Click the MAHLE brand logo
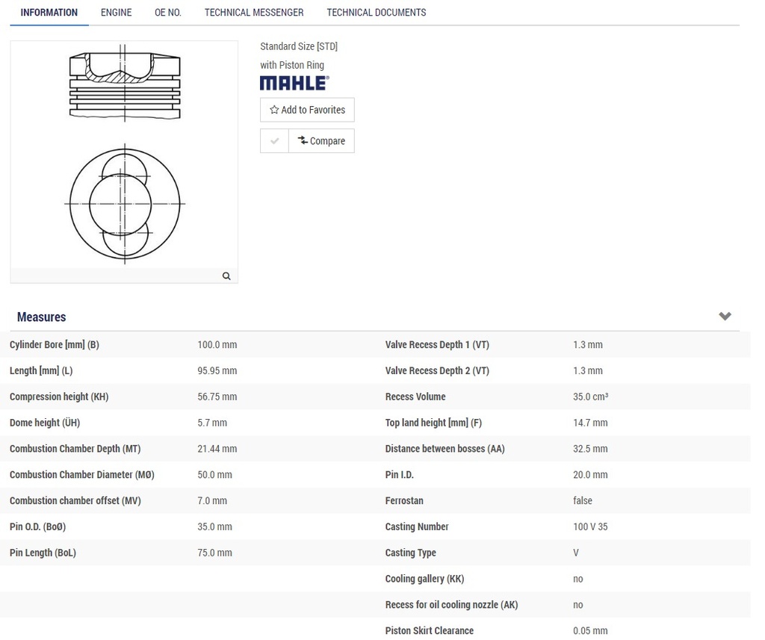This screenshot has height=640, width=765. [294, 83]
